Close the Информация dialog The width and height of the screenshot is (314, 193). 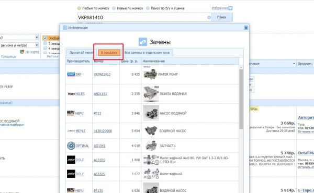246,28
